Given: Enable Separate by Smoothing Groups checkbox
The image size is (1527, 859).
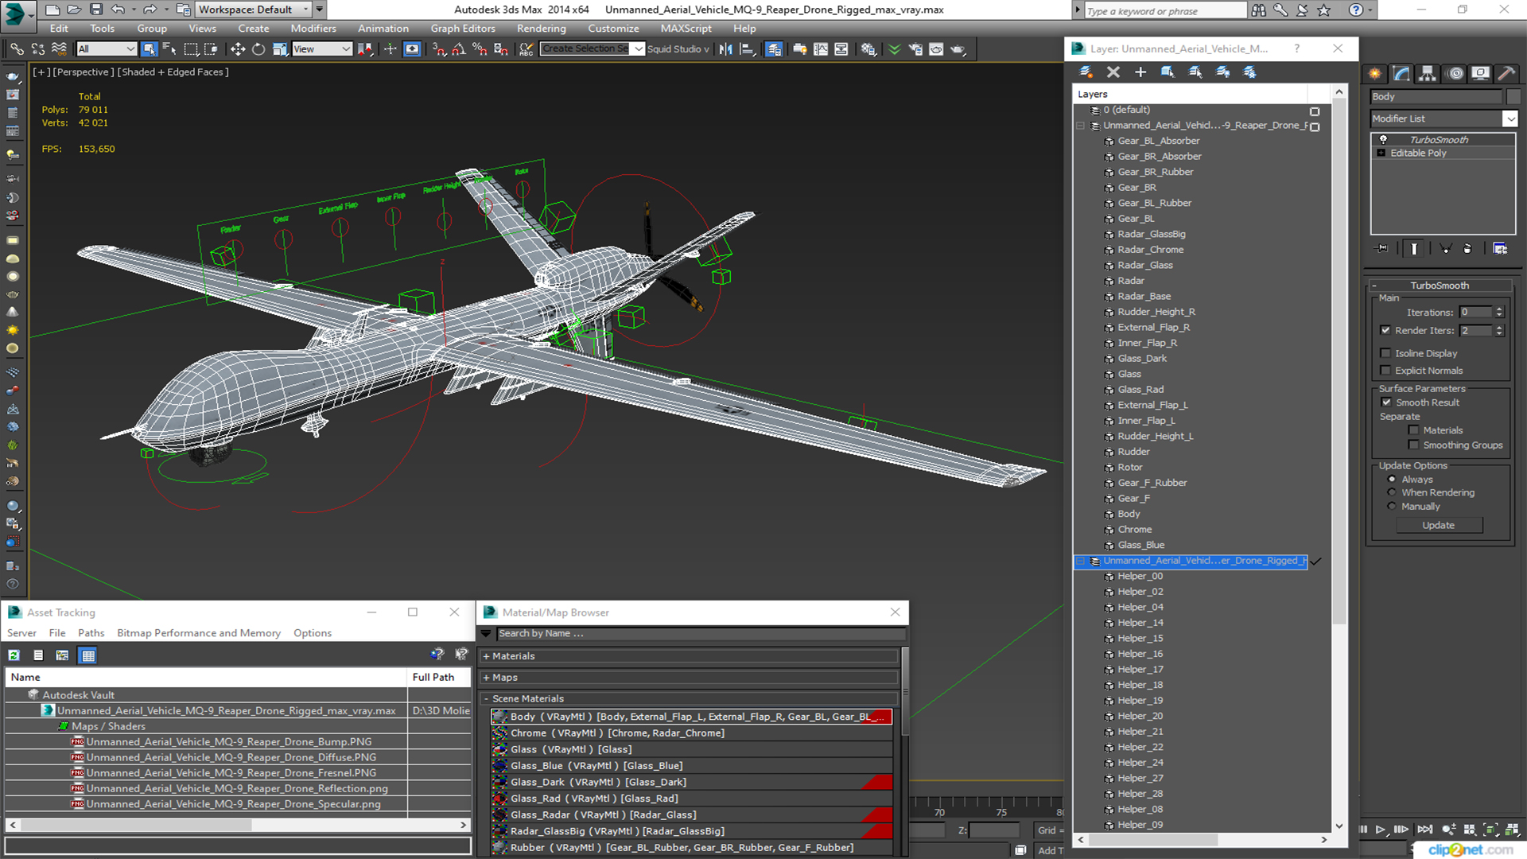Looking at the screenshot, I should (1413, 445).
